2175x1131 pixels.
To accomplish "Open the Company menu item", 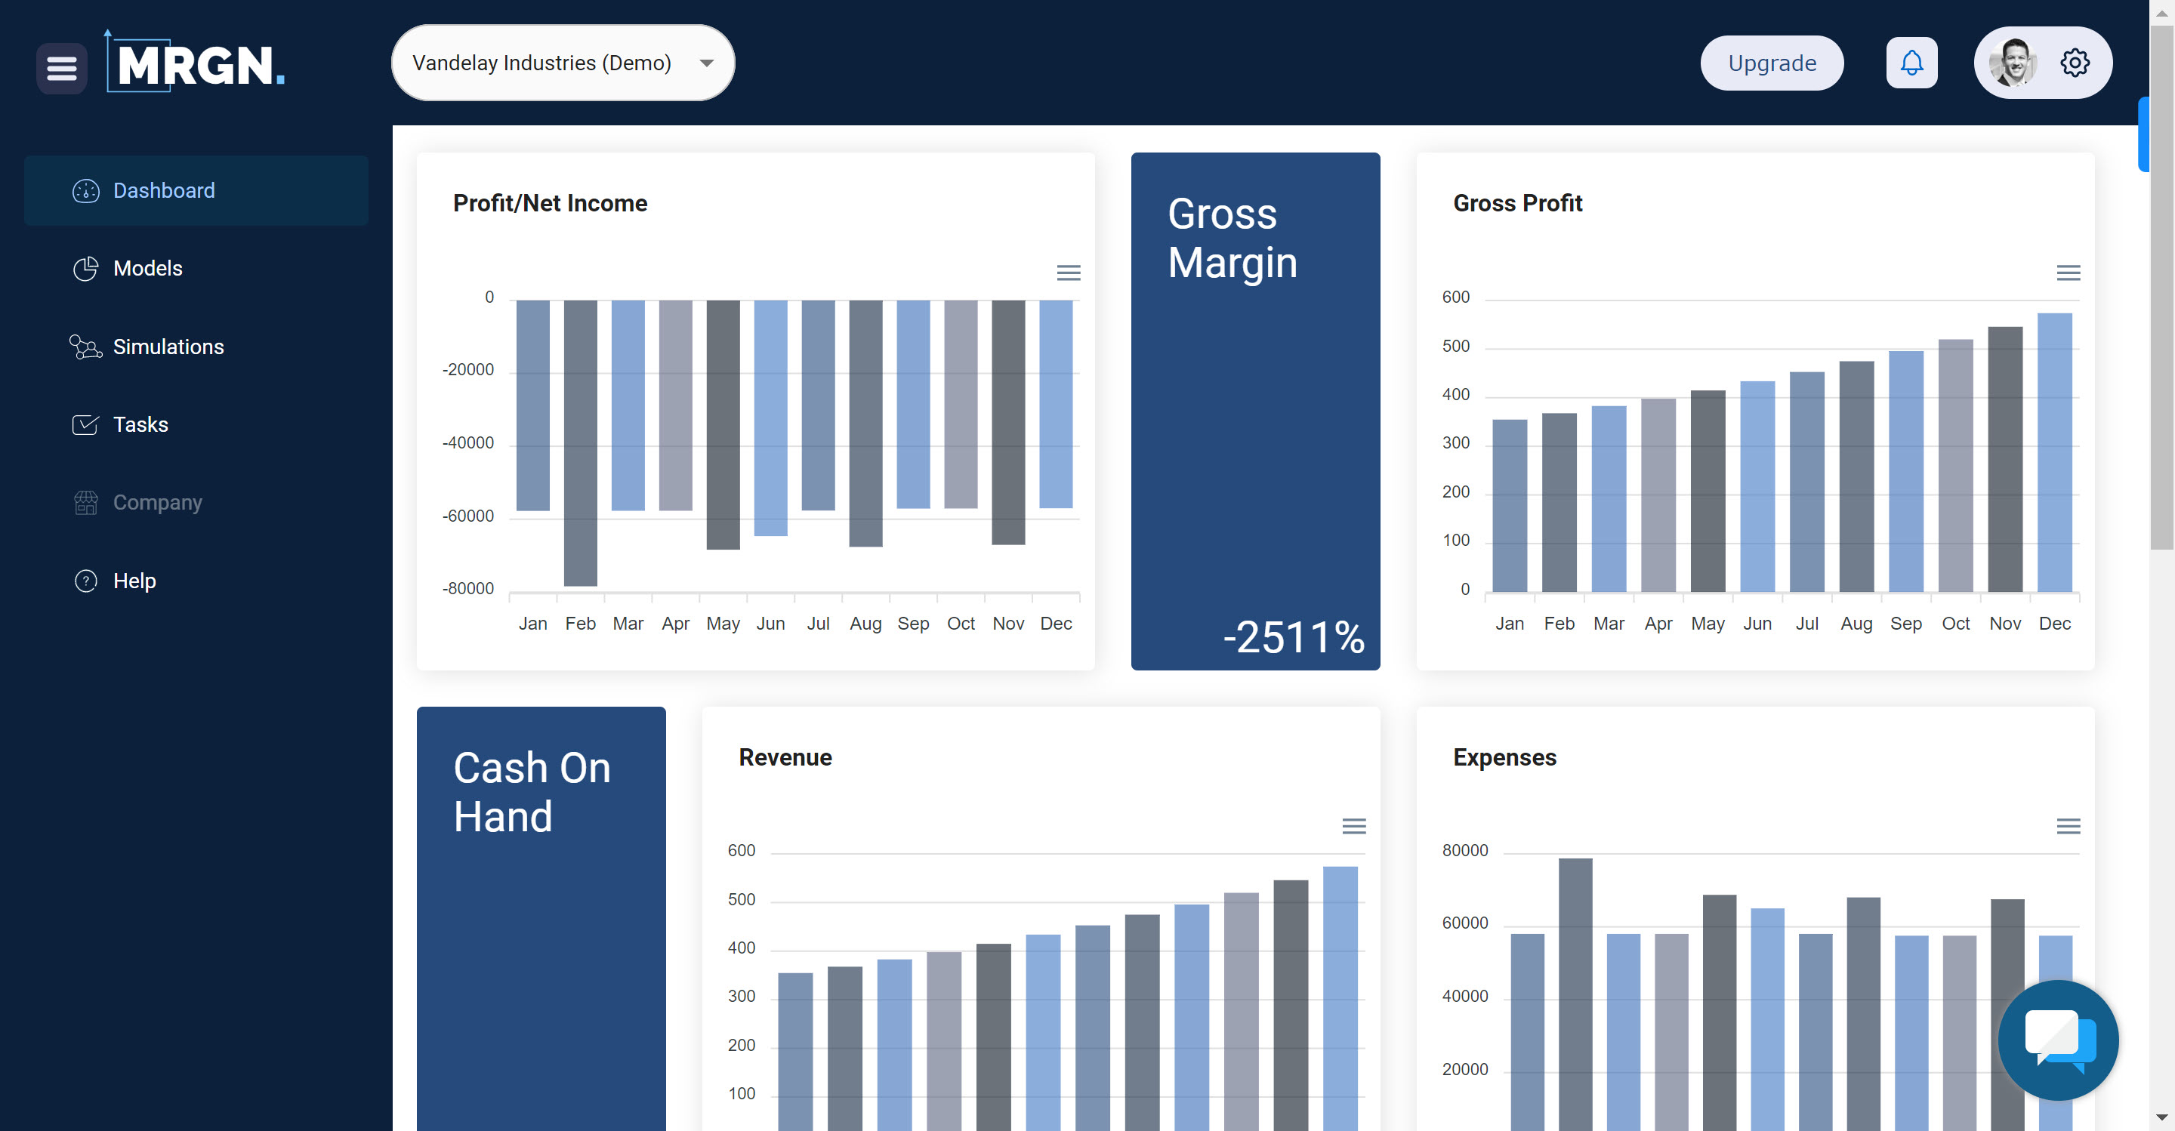I will tap(157, 502).
